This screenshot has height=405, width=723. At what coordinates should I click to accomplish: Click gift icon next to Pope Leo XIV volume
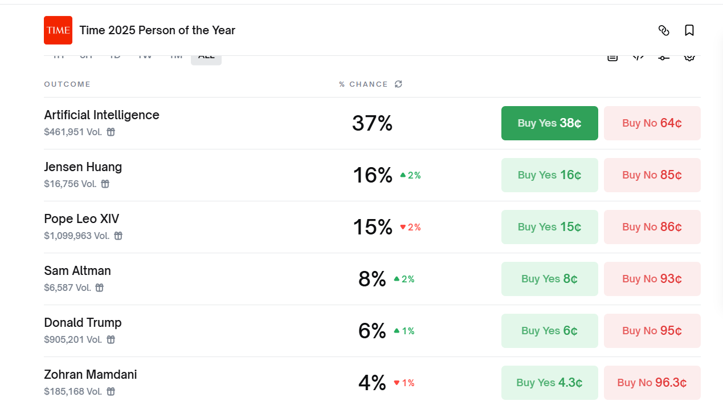119,236
